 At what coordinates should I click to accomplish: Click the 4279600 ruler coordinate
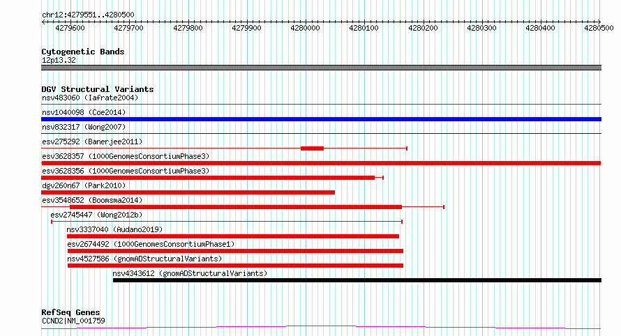point(70,28)
